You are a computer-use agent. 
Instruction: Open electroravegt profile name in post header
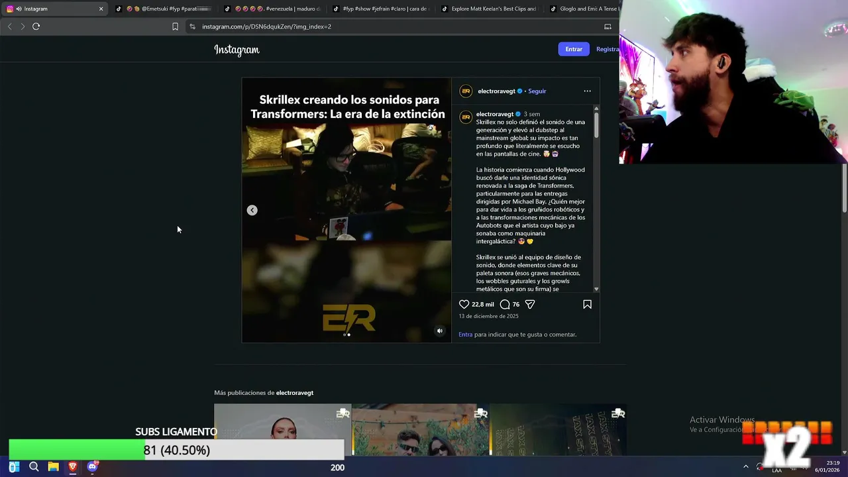496,91
